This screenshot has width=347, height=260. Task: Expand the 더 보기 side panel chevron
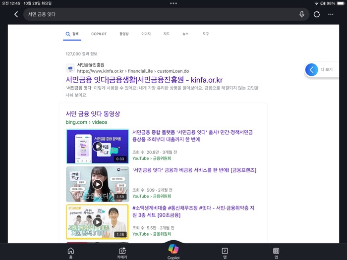point(312,70)
